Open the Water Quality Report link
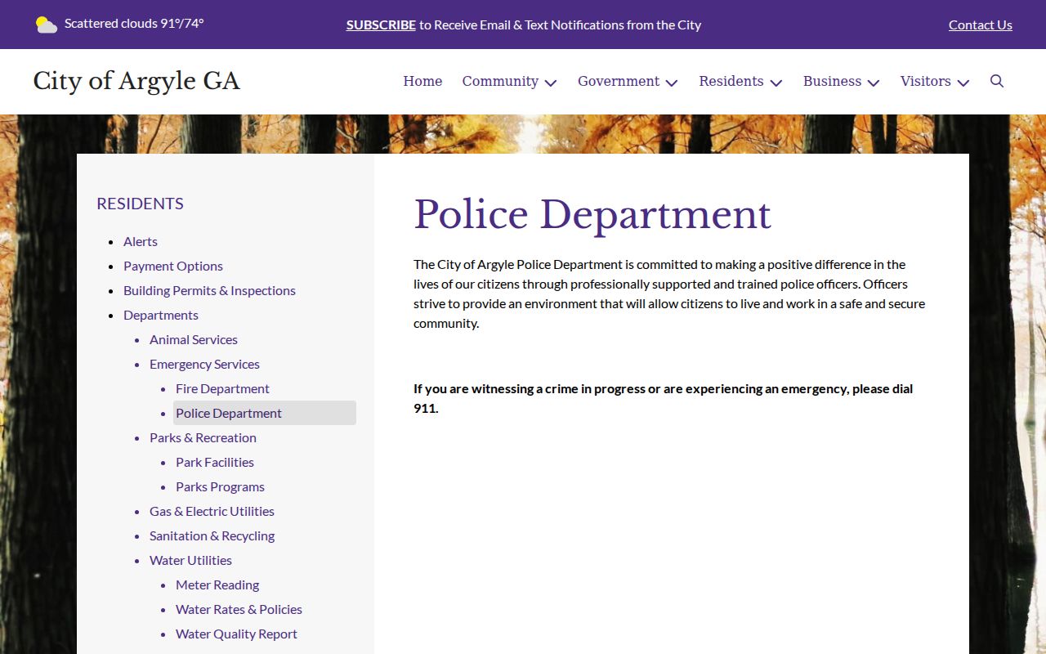The image size is (1046, 654). click(236, 634)
